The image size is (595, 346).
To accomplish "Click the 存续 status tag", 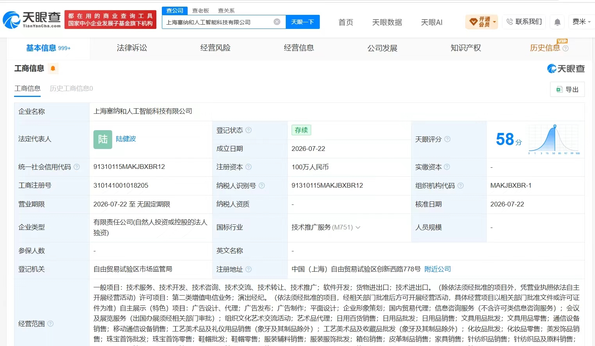I will pos(301,130).
